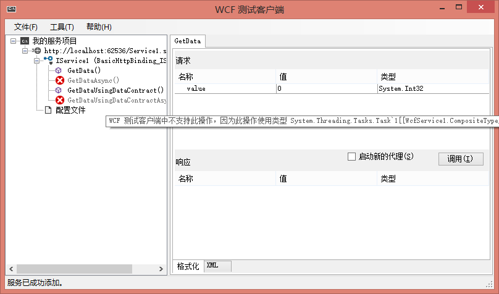Screen dimensions: 499x294
Task: Click the My Service Project root icon
Action: coord(25,41)
